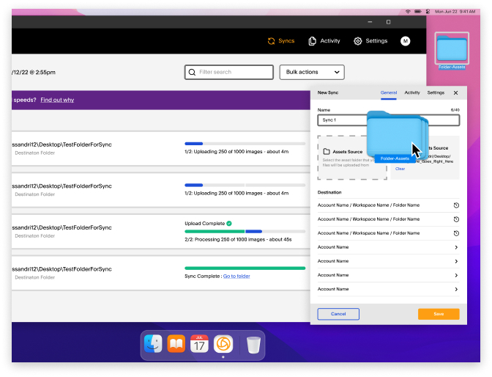Click the Clear link under source

[400, 169]
